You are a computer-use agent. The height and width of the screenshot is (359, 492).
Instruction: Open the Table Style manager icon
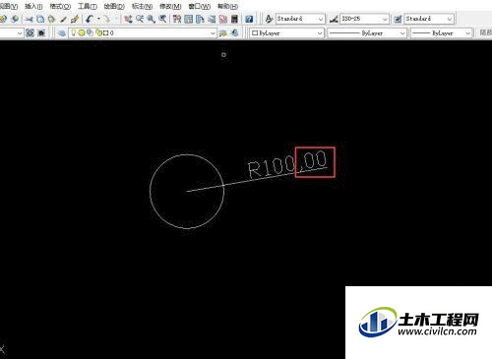[x=398, y=19]
